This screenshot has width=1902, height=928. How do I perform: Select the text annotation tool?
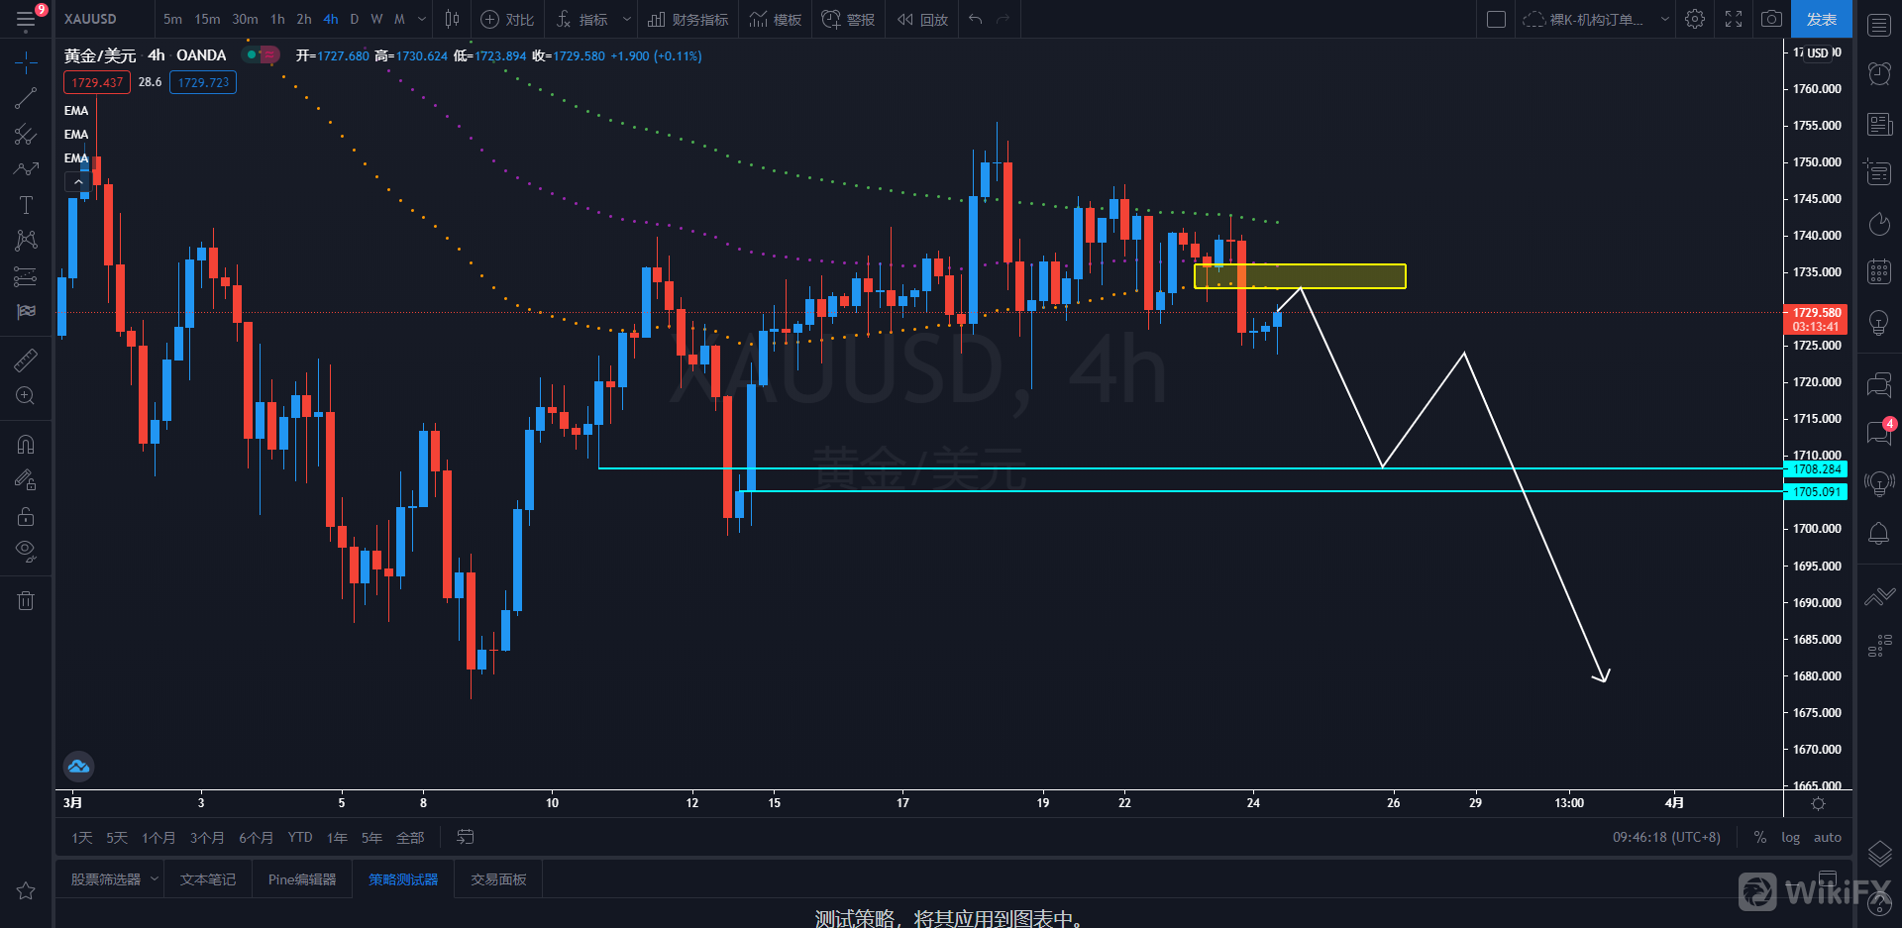pos(26,205)
